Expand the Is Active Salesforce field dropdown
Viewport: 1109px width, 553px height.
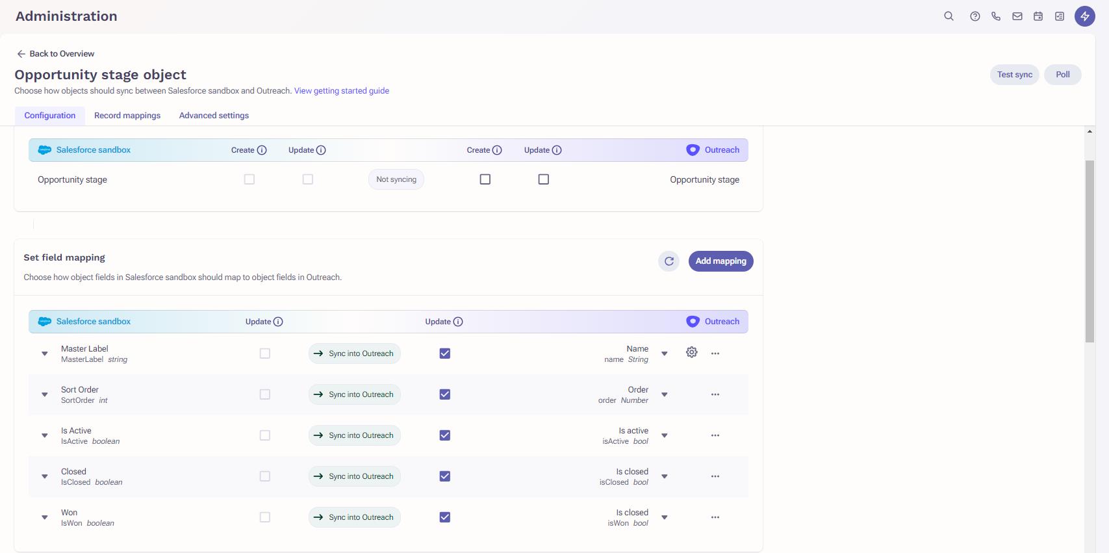point(45,436)
